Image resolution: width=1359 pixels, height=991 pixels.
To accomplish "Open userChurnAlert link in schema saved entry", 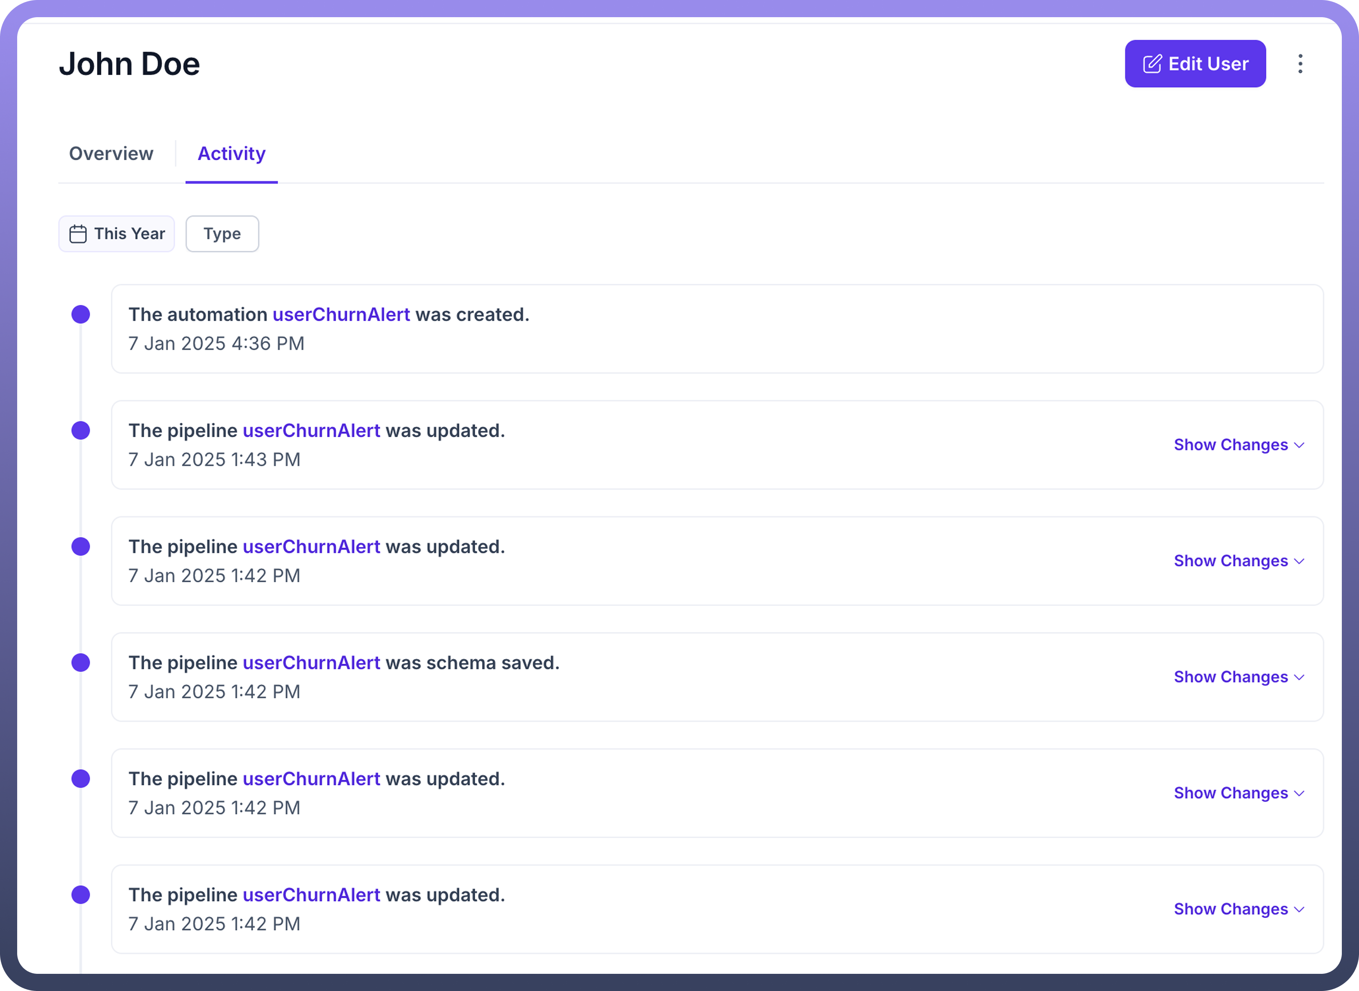I will tap(311, 663).
